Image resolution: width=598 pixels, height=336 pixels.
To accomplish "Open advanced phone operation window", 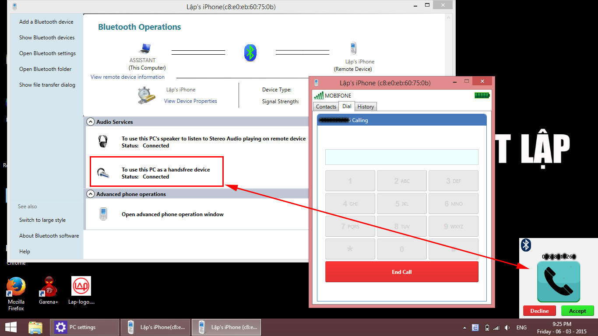I will [172, 214].
